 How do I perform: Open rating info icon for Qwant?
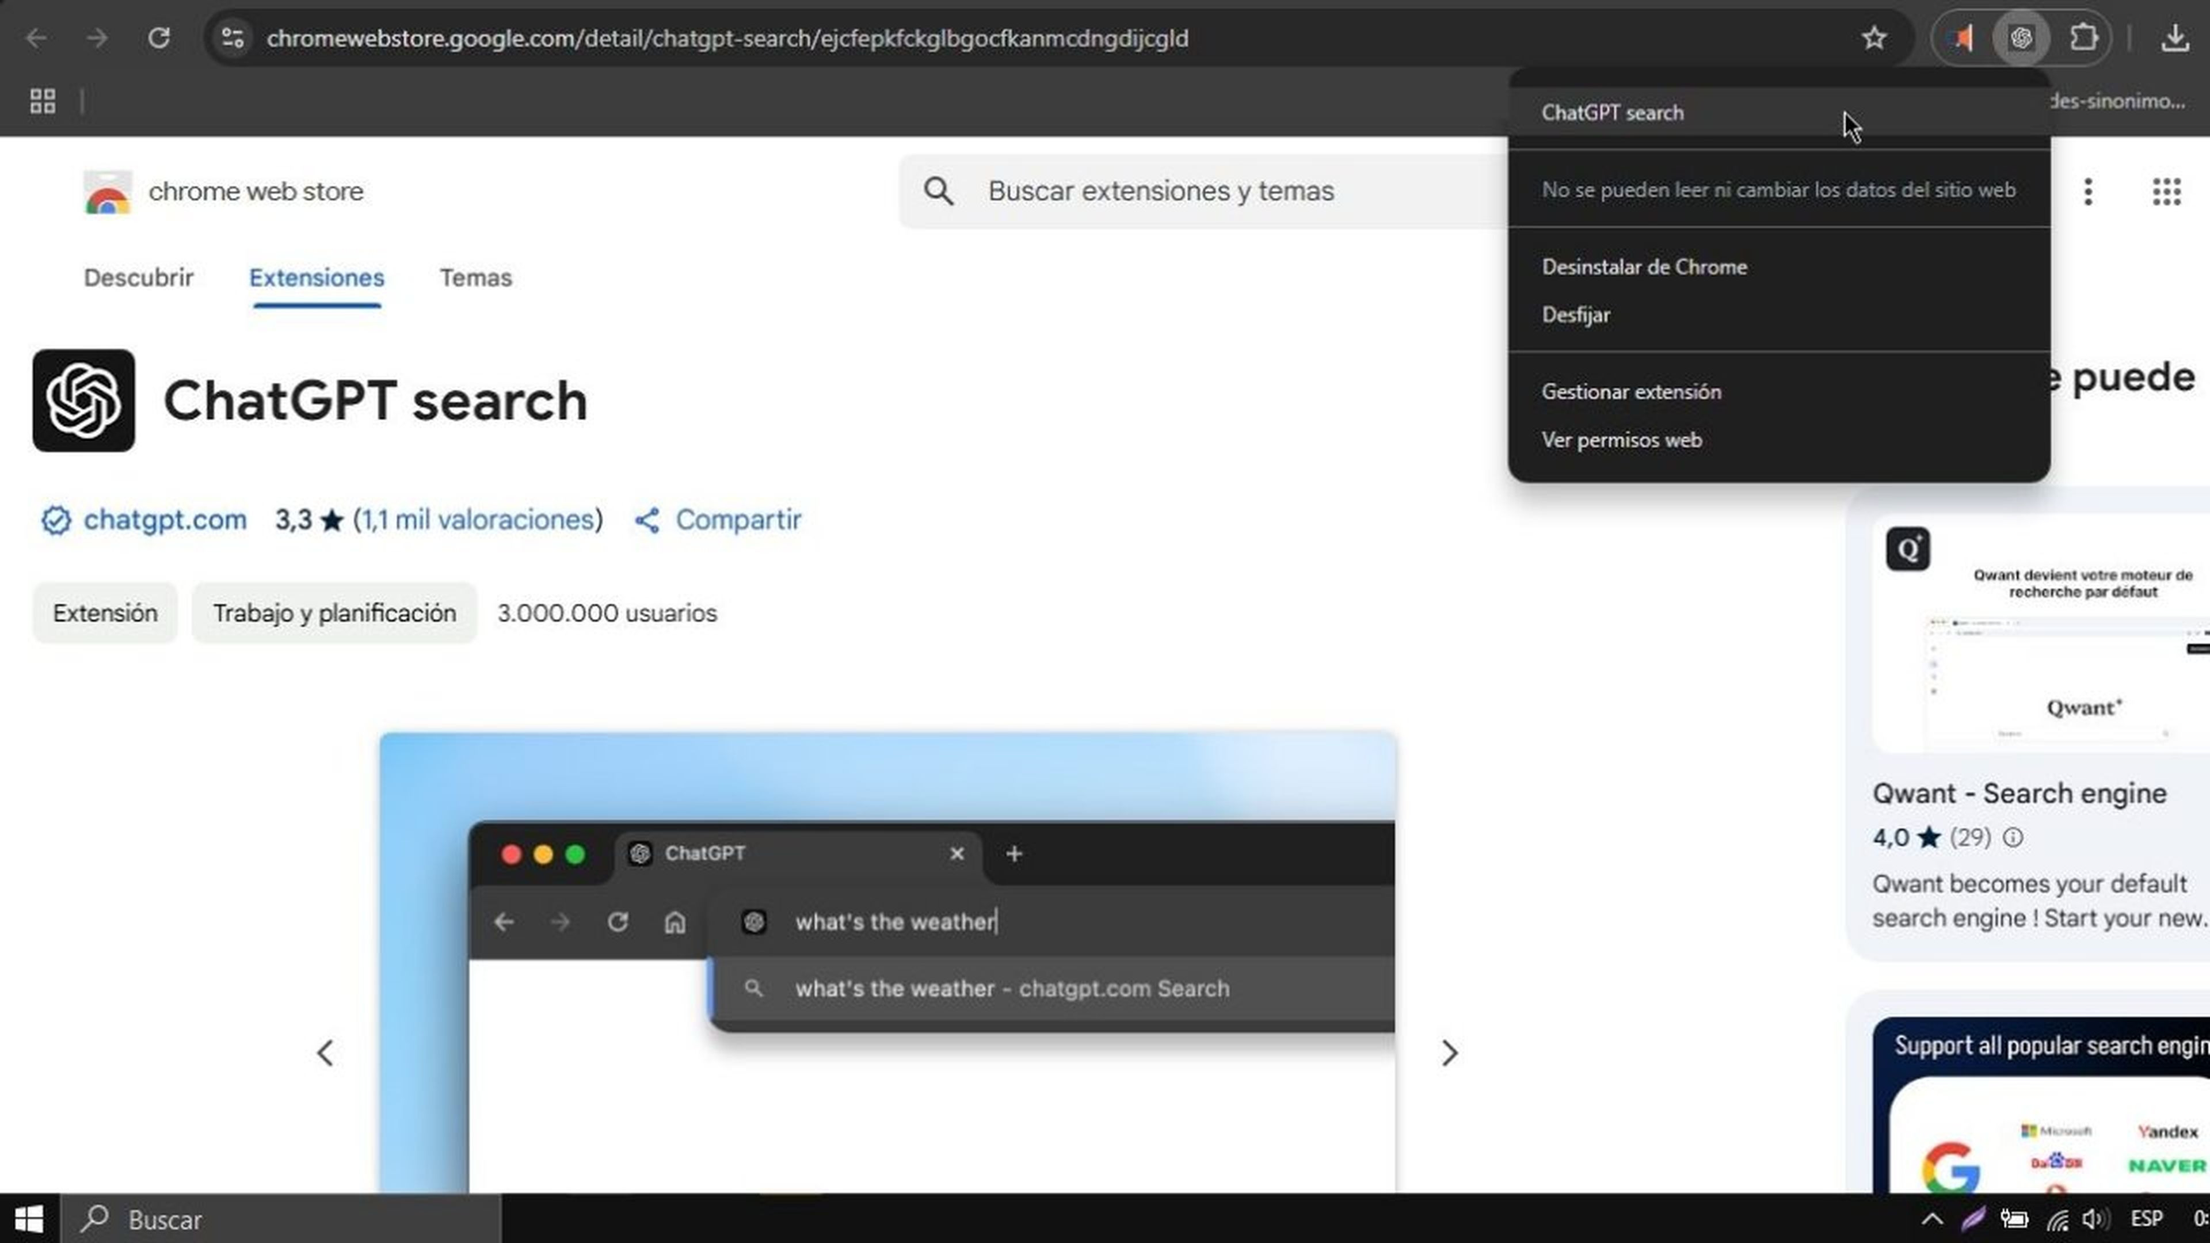[x=2013, y=837]
